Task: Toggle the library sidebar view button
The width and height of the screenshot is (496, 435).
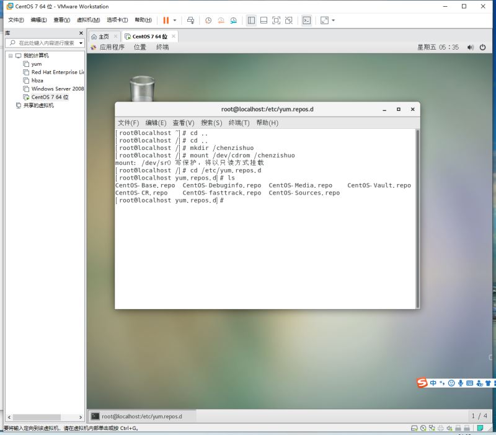Action: [251, 20]
